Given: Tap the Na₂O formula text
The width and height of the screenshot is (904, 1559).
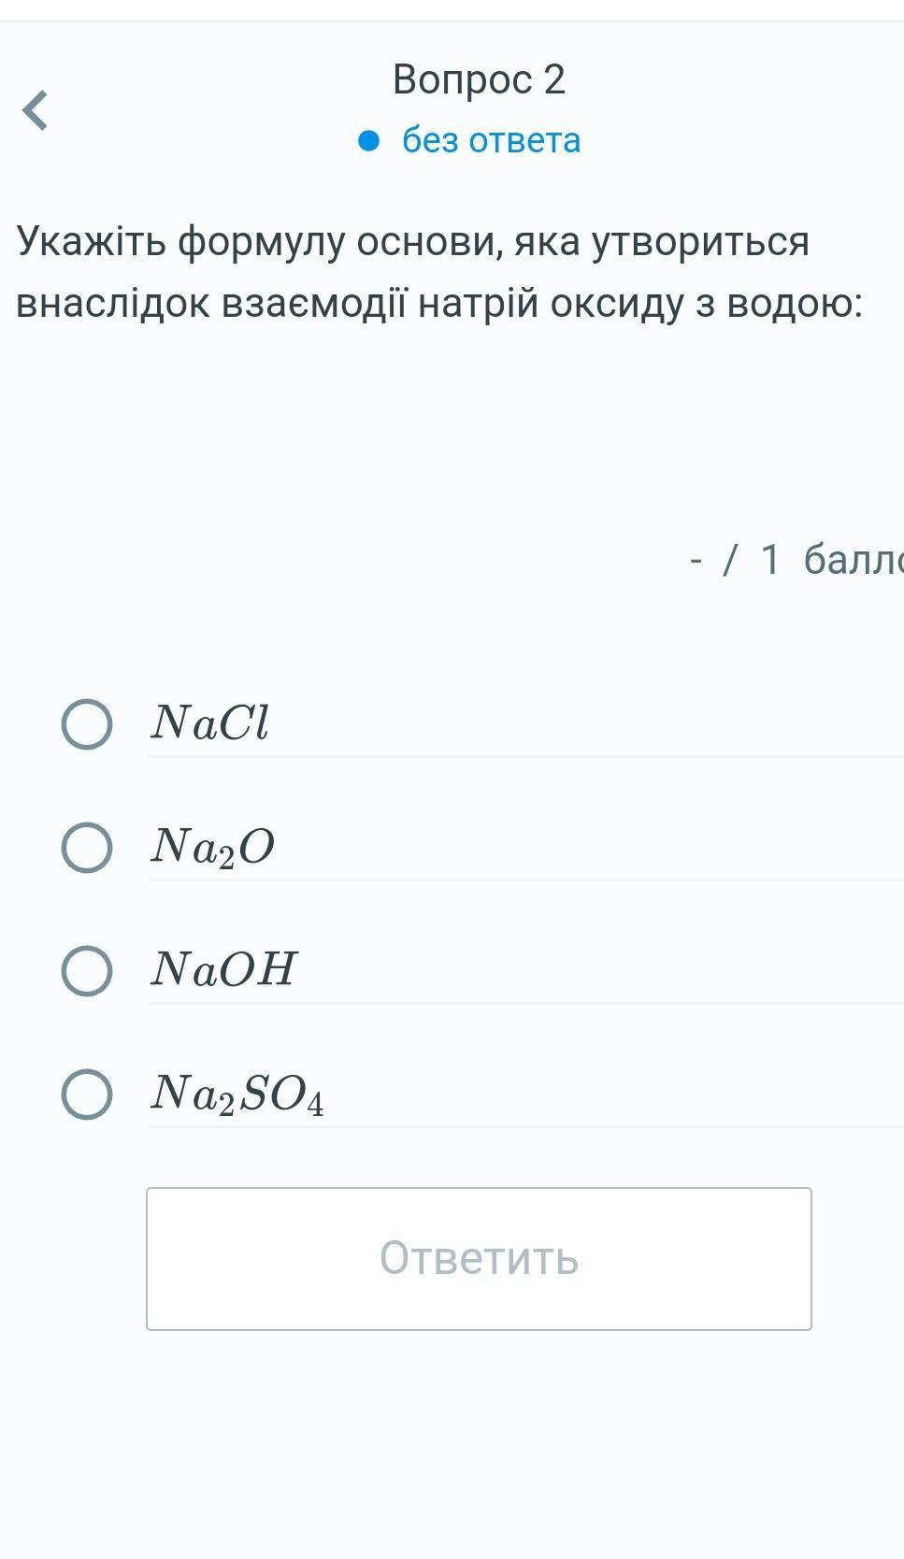Looking at the screenshot, I should [x=213, y=847].
